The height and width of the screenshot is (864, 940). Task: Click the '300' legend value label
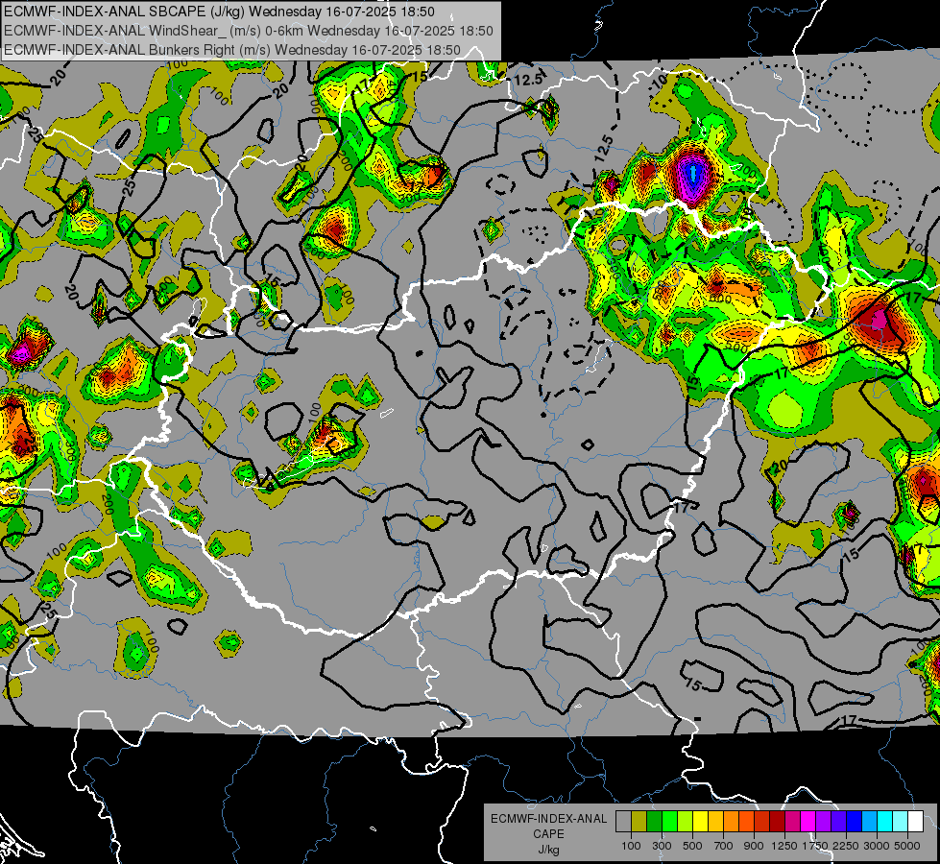coord(662,846)
